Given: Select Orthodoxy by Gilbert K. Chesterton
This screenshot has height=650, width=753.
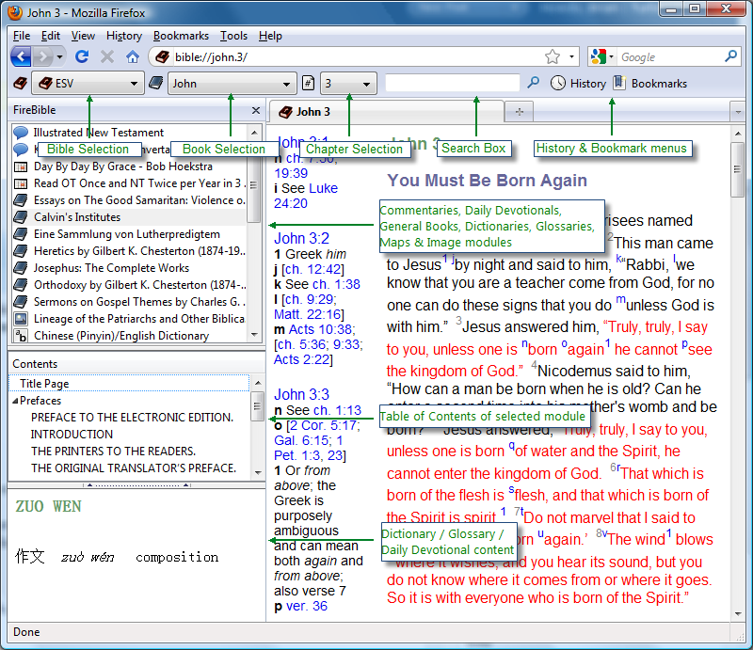Looking at the screenshot, I should [x=130, y=285].
